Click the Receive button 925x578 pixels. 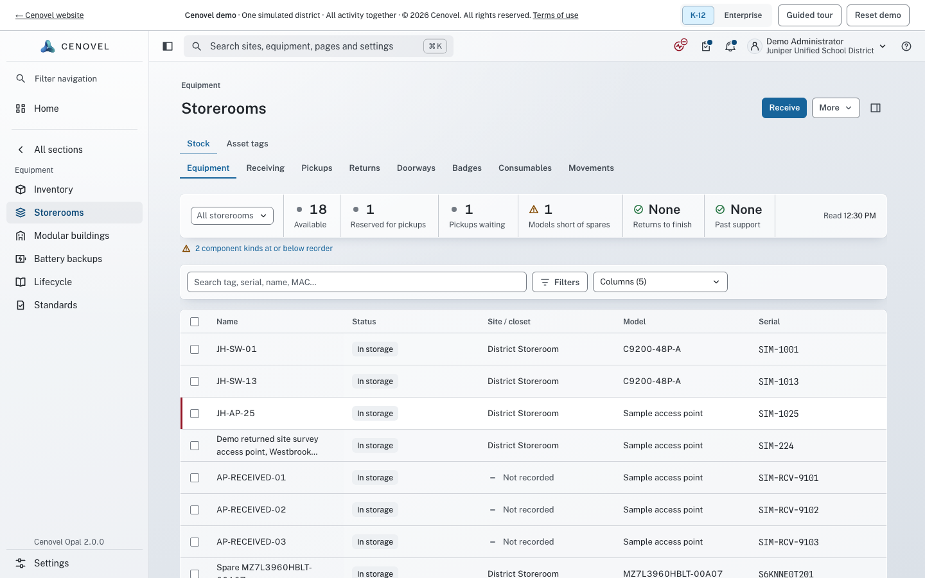click(x=784, y=108)
